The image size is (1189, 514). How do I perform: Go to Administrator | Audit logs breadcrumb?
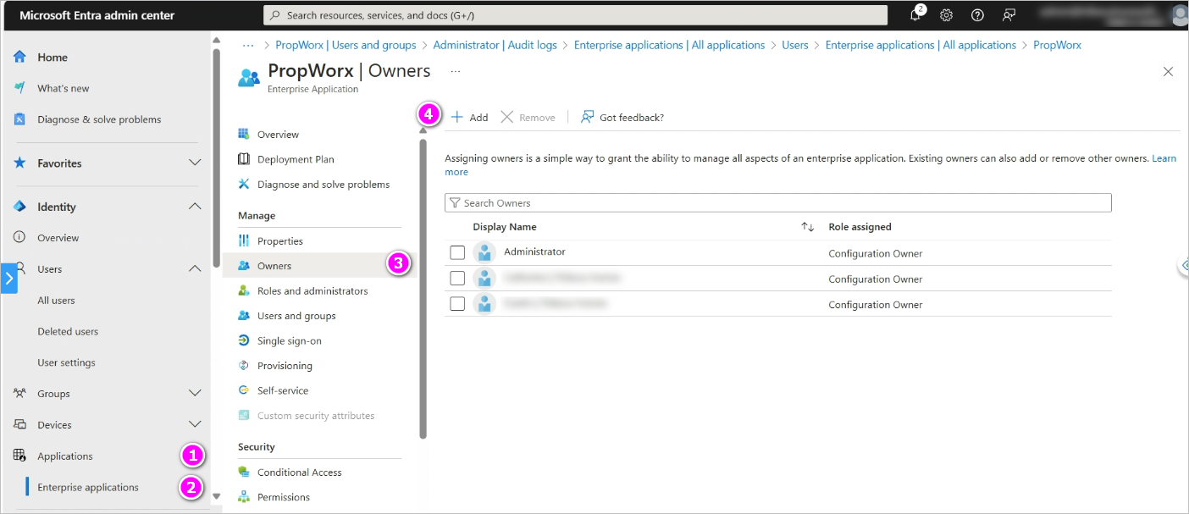(495, 45)
